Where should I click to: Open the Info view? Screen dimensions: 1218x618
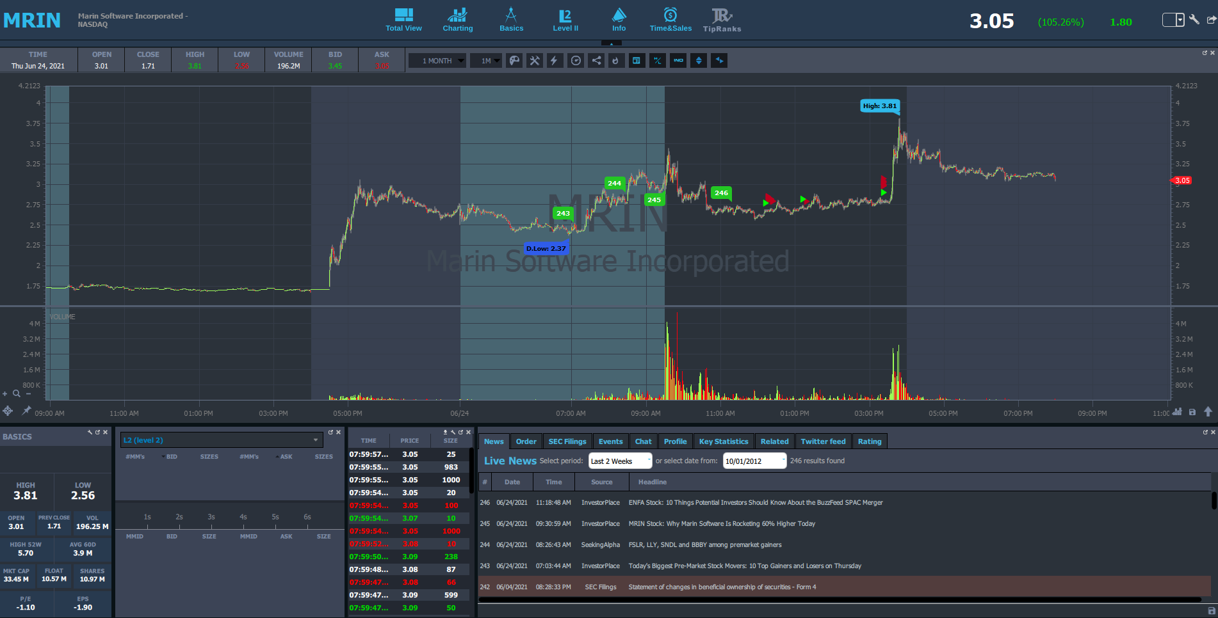point(619,20)
